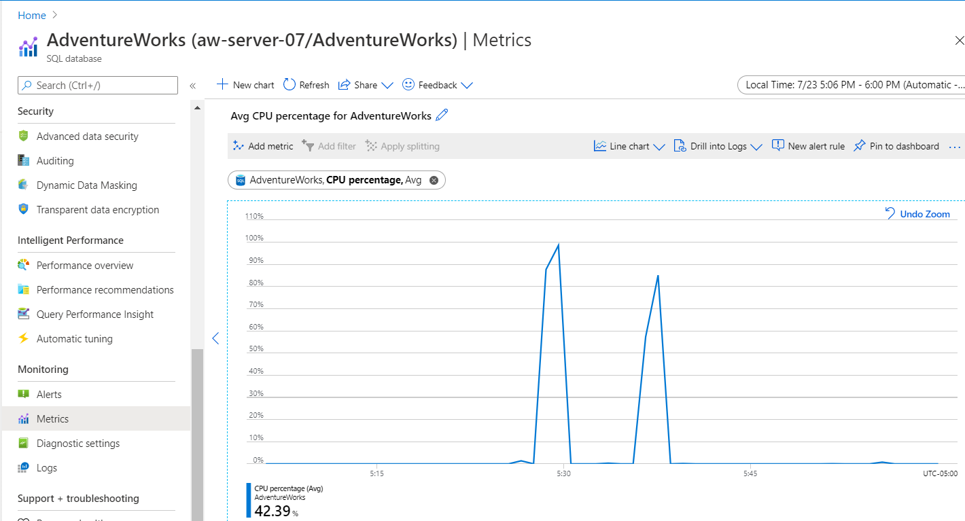The width and height of the screenshot is (965, 521).
Task: Click the chart title Avg CPU percentage
Action: coord(331,116)
